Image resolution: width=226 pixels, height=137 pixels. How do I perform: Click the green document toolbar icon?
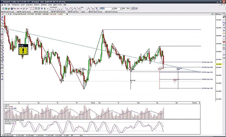6,9
